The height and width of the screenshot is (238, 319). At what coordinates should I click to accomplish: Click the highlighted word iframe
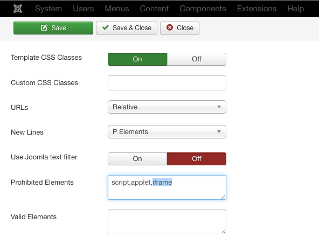162,183
